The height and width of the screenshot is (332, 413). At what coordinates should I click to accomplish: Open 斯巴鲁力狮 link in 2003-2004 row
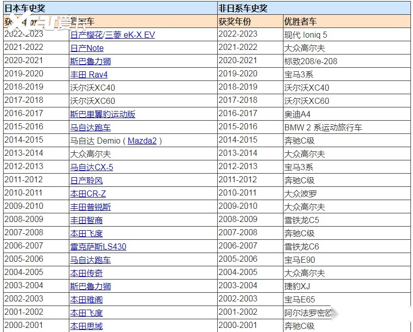click(x=91, y=286)
